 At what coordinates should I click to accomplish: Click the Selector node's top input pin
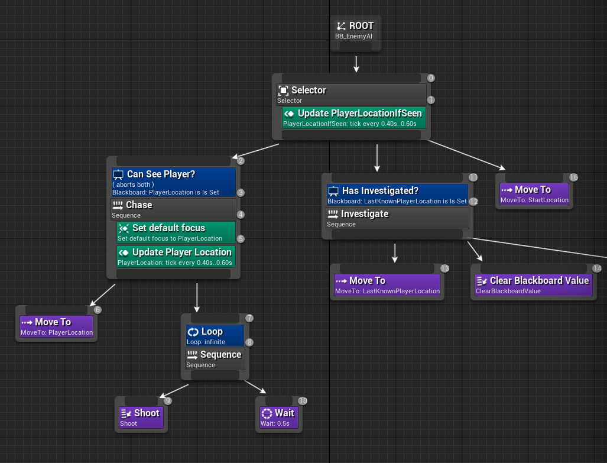pyautogui.click(x=351, y=78)
